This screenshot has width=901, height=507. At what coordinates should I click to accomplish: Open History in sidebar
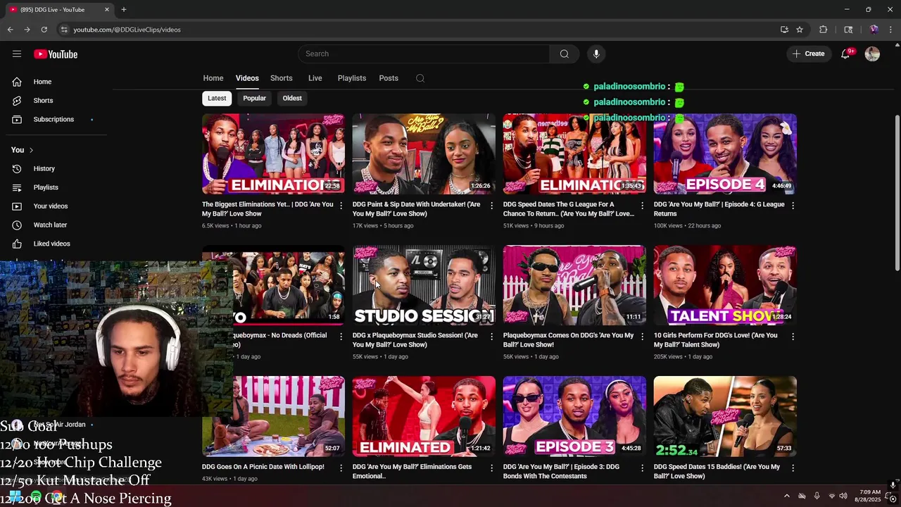pos(44,168)
